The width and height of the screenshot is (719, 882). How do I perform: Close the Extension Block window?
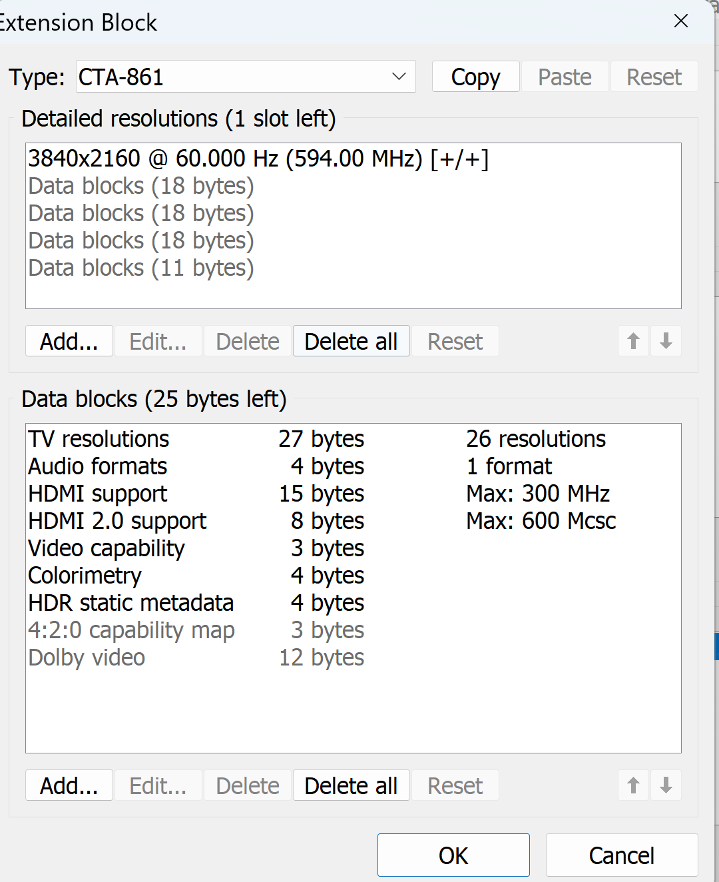(x=680, y=21)
